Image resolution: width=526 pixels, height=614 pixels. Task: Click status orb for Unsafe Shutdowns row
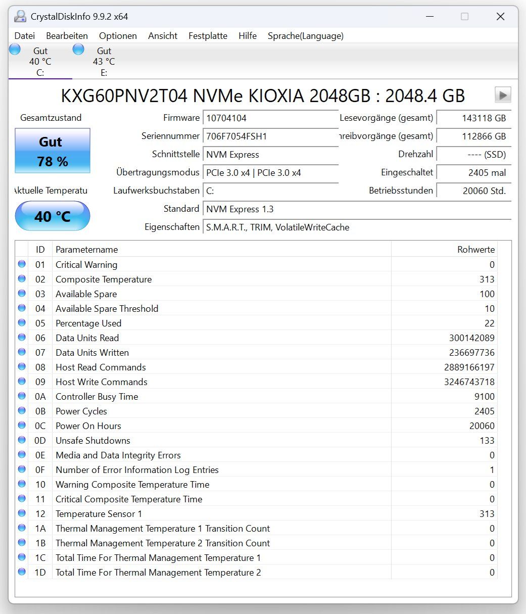(x=22, y=440)
